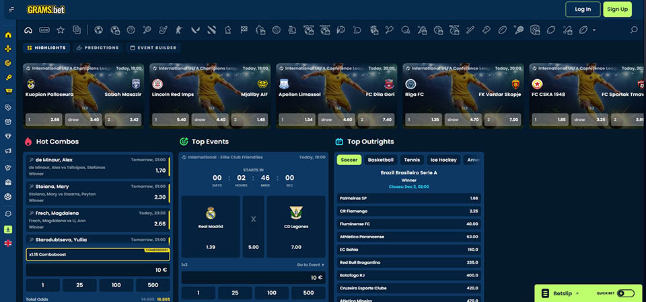Select the tennis racket sport icon
The width and height of the screenshot is (646, 302).
click(147, 30)
